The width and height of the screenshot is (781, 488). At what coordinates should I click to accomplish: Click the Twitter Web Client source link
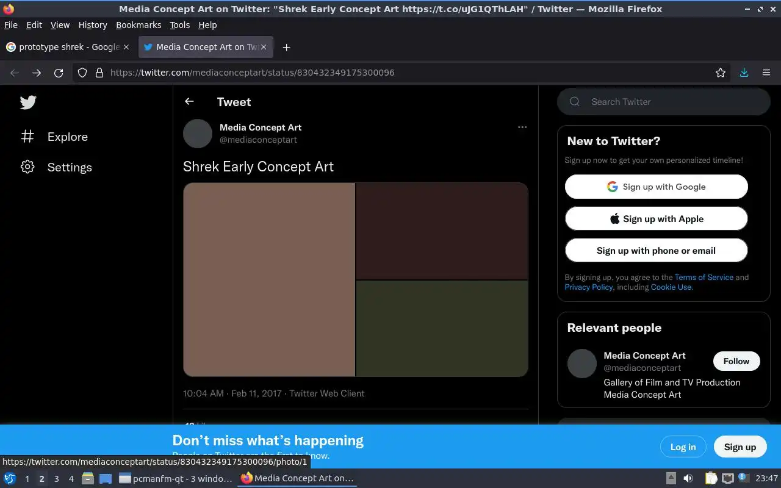(327, 393)
